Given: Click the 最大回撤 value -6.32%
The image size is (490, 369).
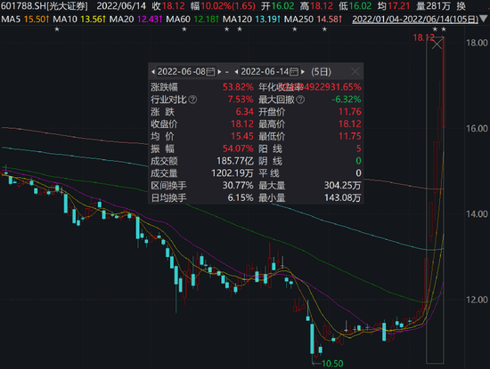Looking at the screenshot, I should 347,100.
